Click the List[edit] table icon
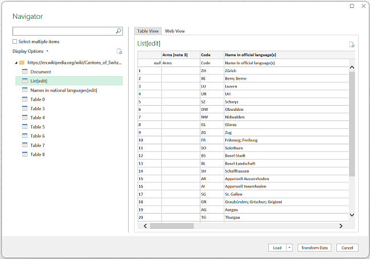Viewport: 370px width, 259px height. [x=25, y=81]
